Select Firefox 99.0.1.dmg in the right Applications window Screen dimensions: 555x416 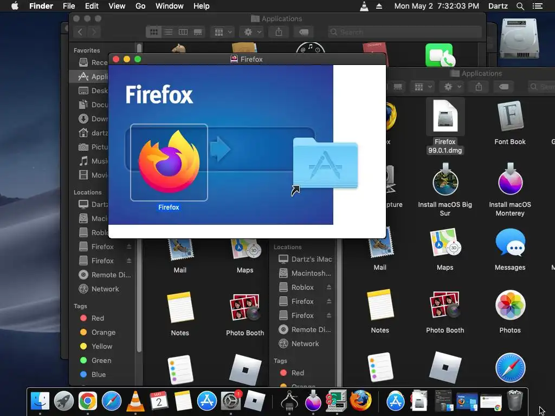(x=445, y=127)
